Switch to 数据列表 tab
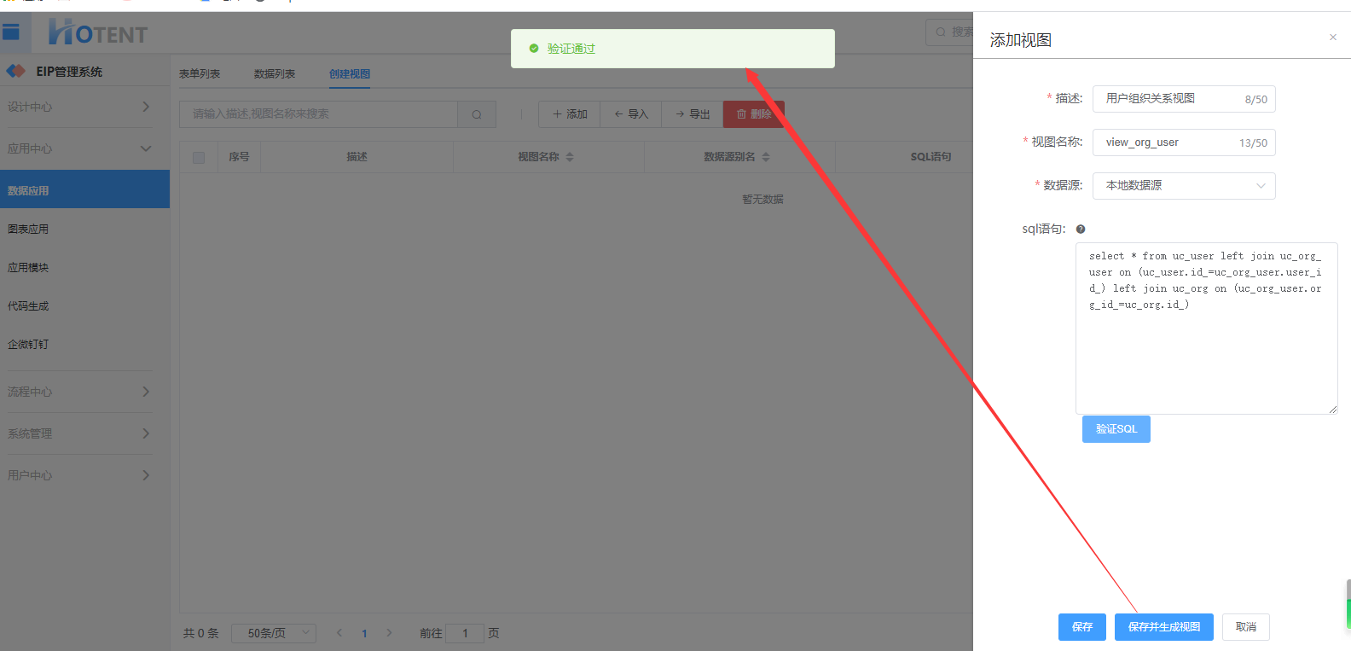Viewport: 1351px width, 651px height. 275,74
